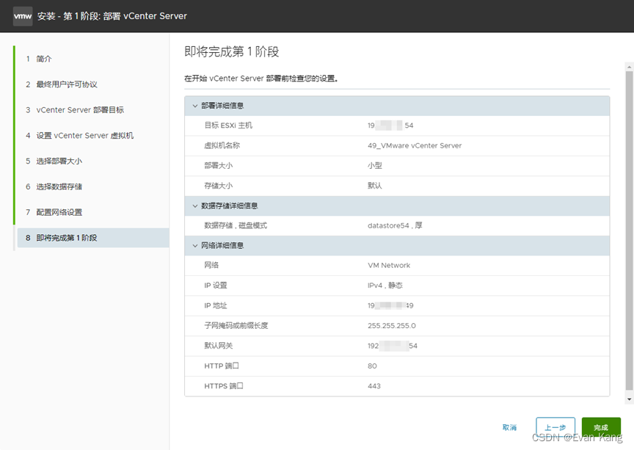Click the scroll down arrow

pos(629,399)
